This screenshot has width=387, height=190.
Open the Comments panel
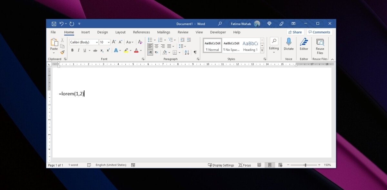[320, 32]
